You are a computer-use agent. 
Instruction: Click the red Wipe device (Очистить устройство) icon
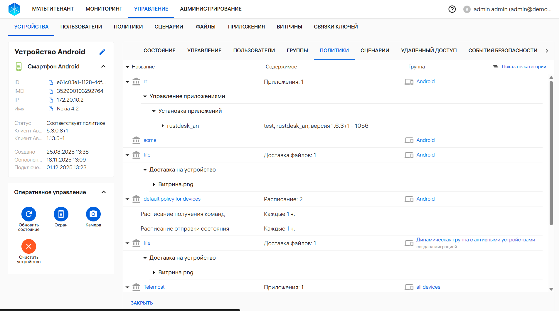pyautogui.click(x=29, y=246)
